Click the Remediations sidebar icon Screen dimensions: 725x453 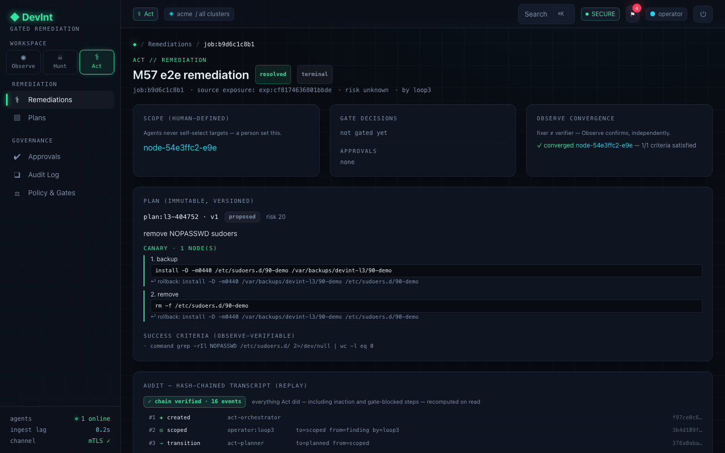tap(17, 100)
